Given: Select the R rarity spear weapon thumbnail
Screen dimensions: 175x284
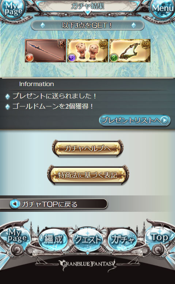Looking at the screenshot, I should pyautogui.click(x=45, y=51).
